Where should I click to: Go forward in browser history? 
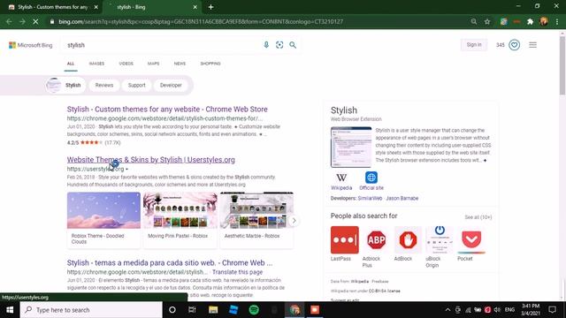tap(22, 21)
